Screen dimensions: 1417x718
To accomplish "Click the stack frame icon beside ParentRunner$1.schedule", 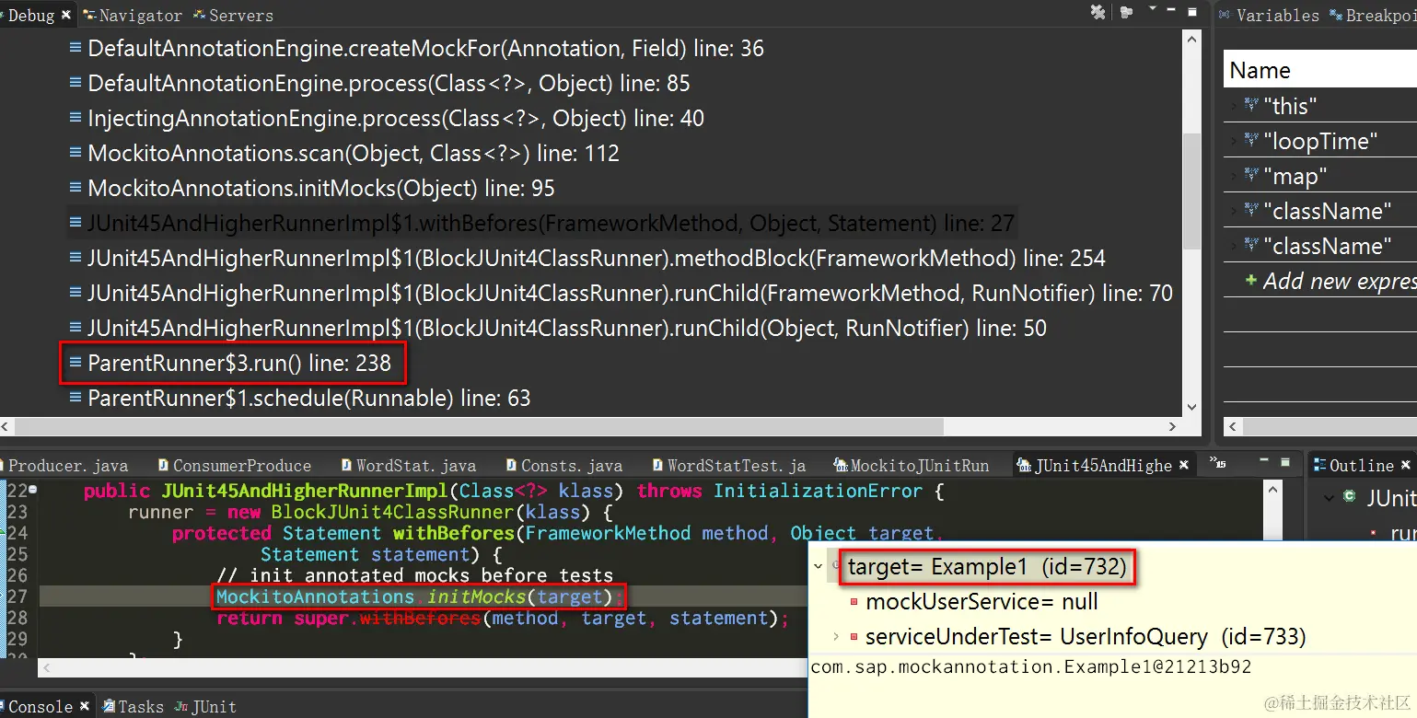I will [75, 399].
